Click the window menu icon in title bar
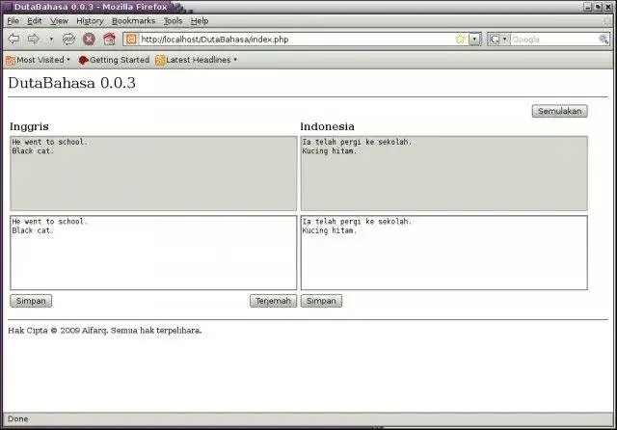 point(7,7)
